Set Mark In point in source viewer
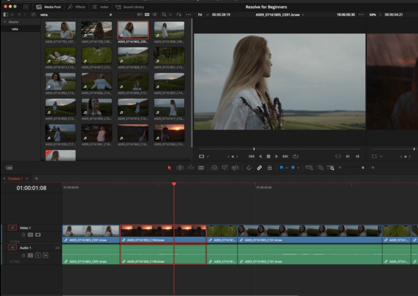Image resolution: width=418 pixels, height=296 pixels. (x=348, y=156)
